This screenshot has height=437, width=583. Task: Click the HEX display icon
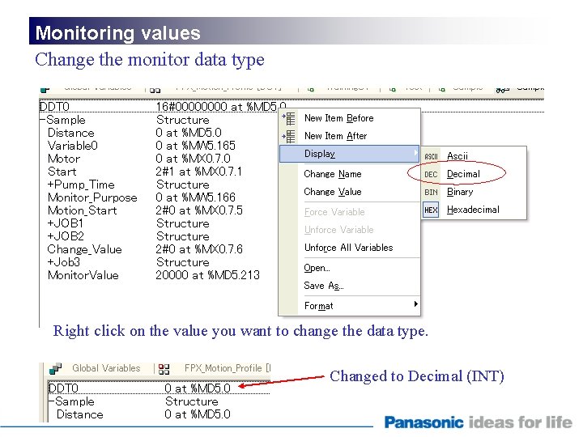(431, 210)
